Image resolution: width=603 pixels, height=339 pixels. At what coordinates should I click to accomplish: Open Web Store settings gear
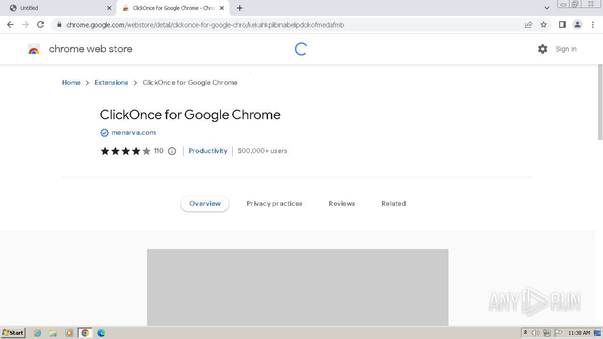(x=543, y=49)
